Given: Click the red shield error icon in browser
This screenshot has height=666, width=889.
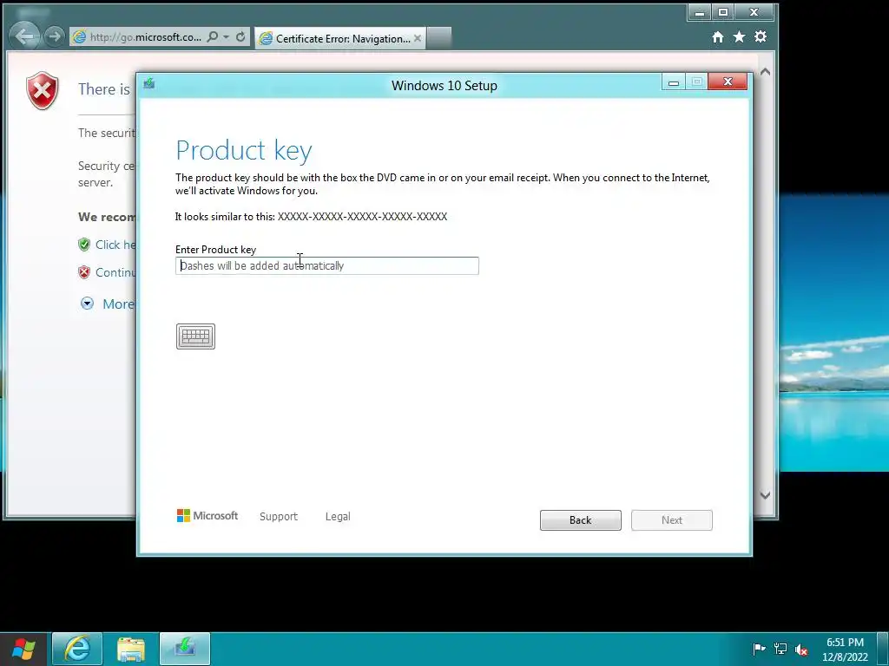Looking at the screenshot, I should pyautogui.click(x=43, y=90).
